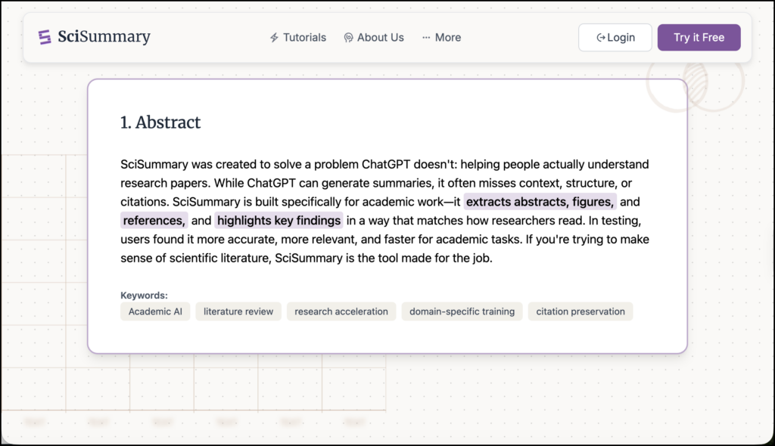This screenshot has width=775, height=446.
Task: Click the highlighted 'extracts abstracts, figures,' phrase
Action: coord(540,202)
